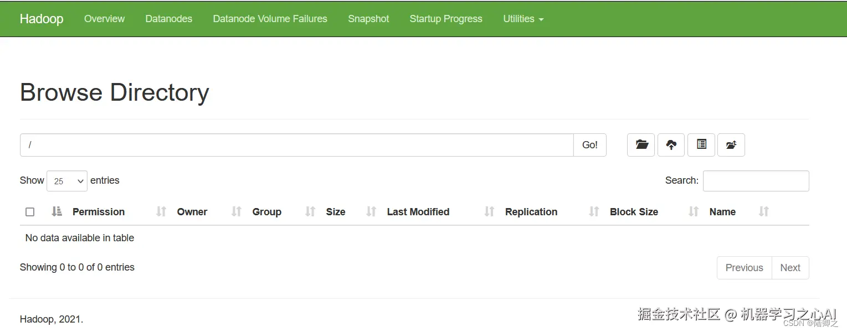Screen dimensions: 847x332
Task: Click into the Search box
Action: pyautogui.click(x=756, y=181)
